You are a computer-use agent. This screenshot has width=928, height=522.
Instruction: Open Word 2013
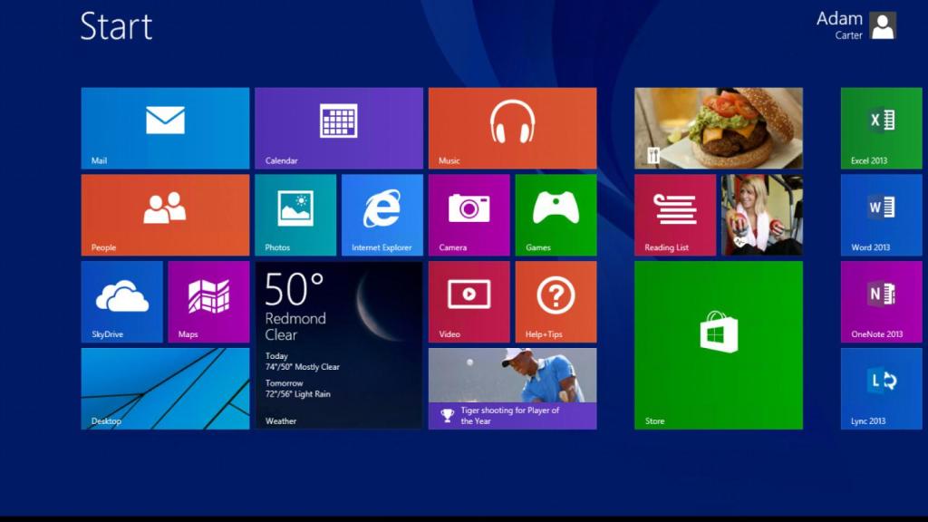click(880, 214)
